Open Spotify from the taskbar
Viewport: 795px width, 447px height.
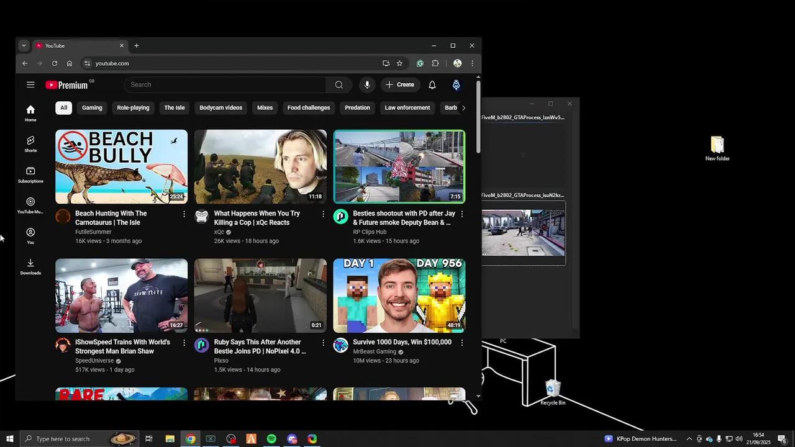[271, 439]
